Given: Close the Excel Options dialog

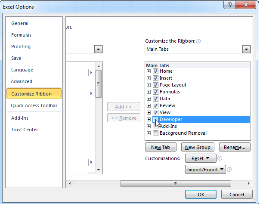Looking at the screenshot, I should [246, 5].
